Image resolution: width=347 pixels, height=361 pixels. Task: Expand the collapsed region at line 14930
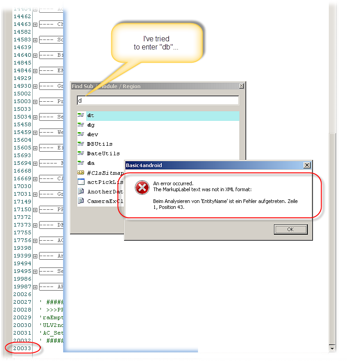35,87
